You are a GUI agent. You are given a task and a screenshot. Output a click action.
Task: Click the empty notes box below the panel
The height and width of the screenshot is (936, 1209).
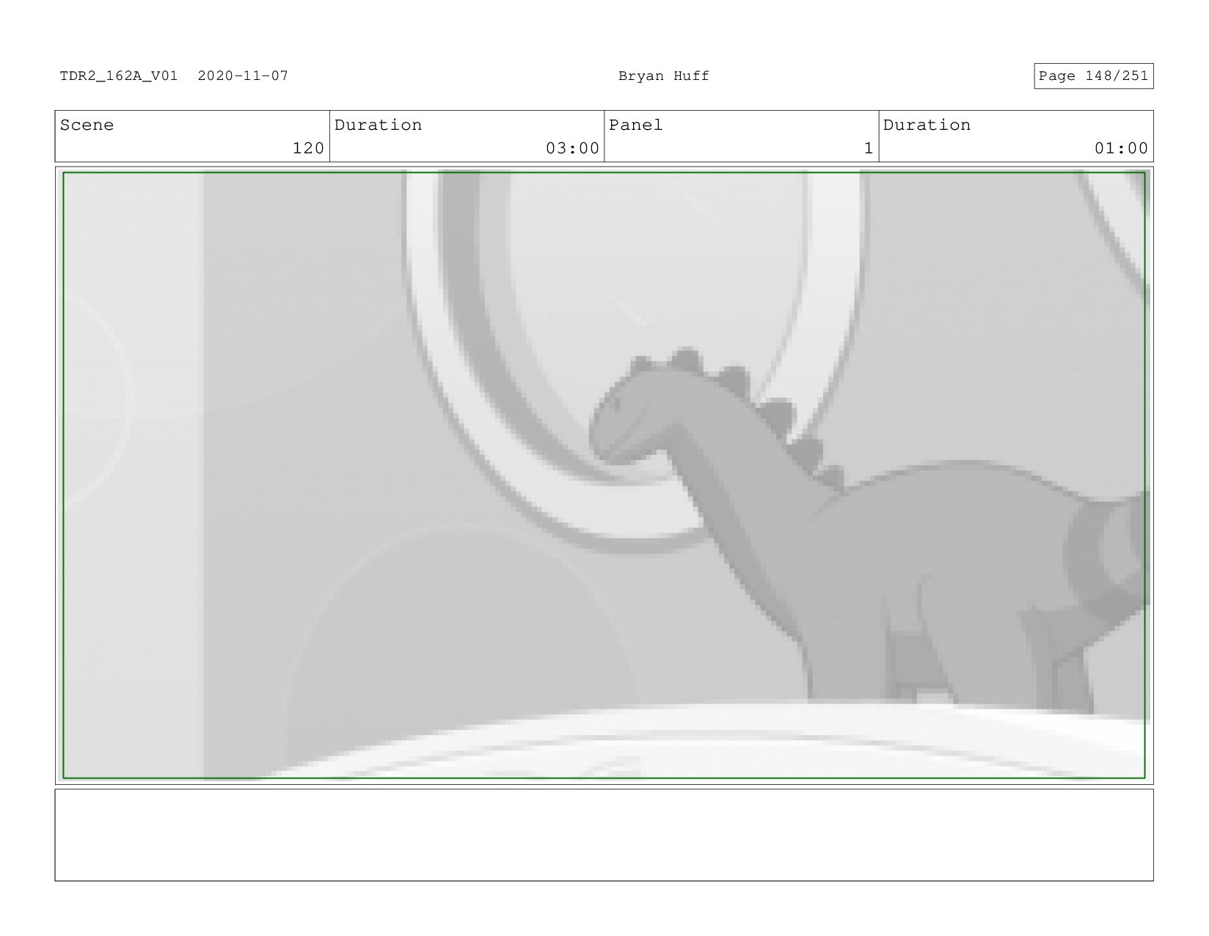click(x=604, y=835)
